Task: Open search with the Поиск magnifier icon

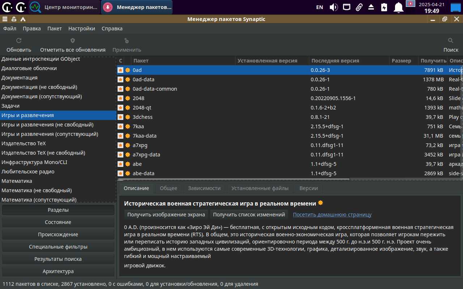Action: (x=451, y=40)
